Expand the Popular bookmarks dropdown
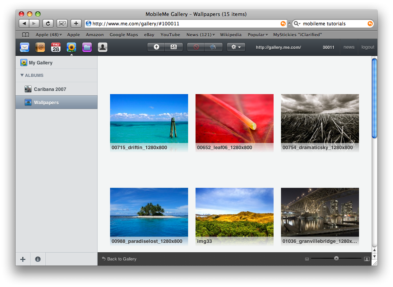This screenshot has height=287, width=393. pos(258,35)
